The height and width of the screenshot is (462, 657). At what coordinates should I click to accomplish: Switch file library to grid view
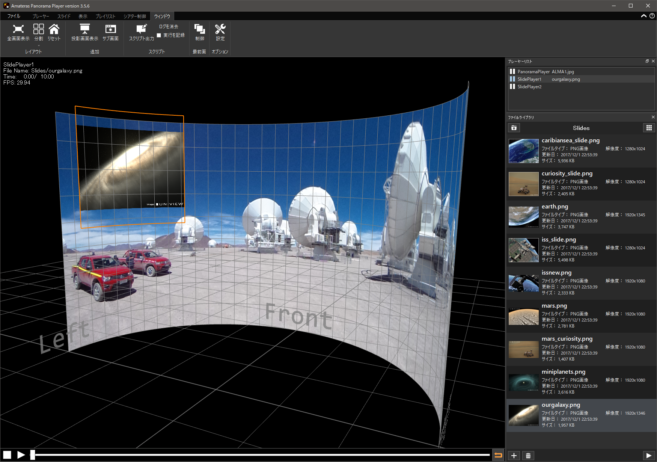(x=649, y=128)
